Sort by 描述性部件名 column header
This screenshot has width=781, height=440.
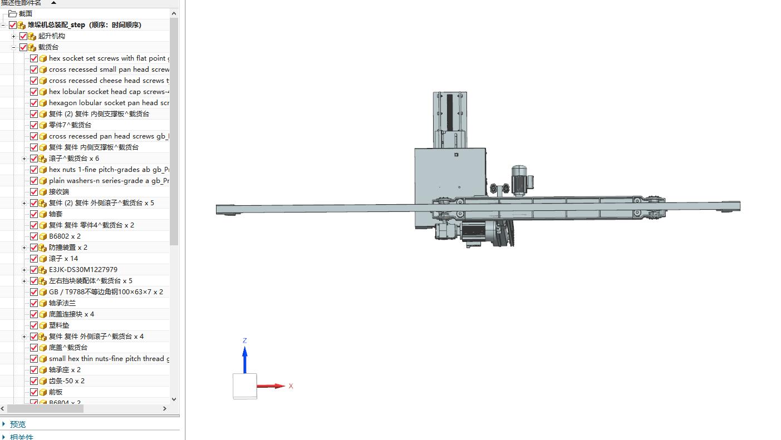21,3
